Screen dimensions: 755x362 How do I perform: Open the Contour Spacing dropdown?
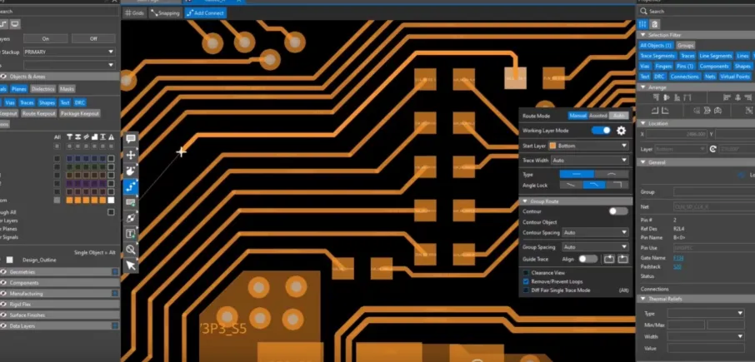pyautogui.click(x=595, y=233)
